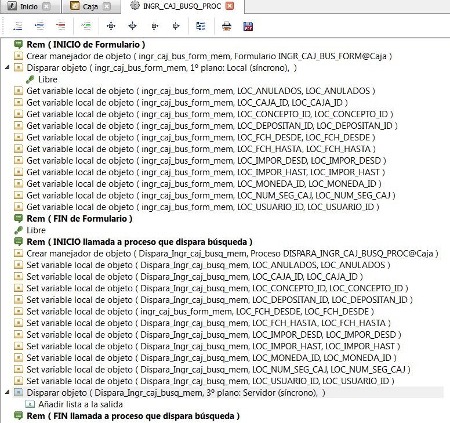Viewport: 450px width, 423px height.
Task: Click the insert line toolbar icon with blue plus
Action: pos(39,27)
